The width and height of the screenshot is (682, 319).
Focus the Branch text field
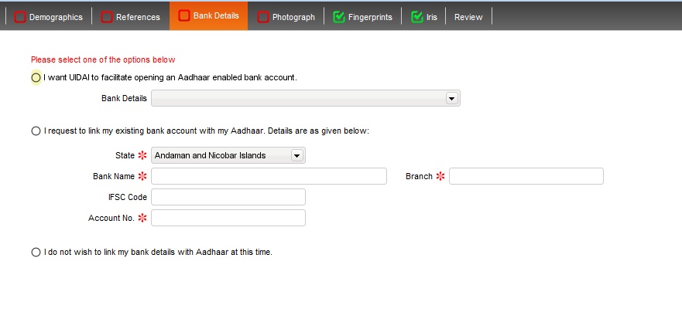click(x=526, y=176)
